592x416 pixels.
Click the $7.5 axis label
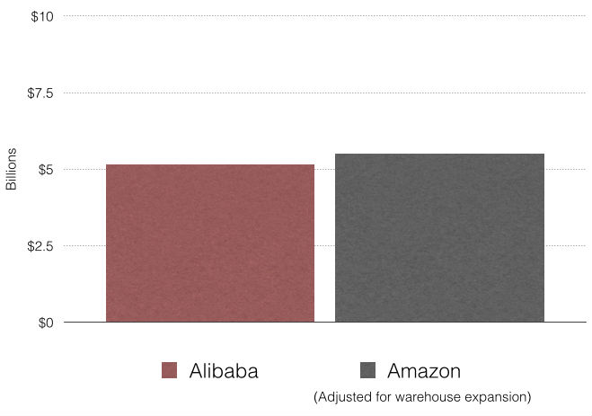point(38,93)
